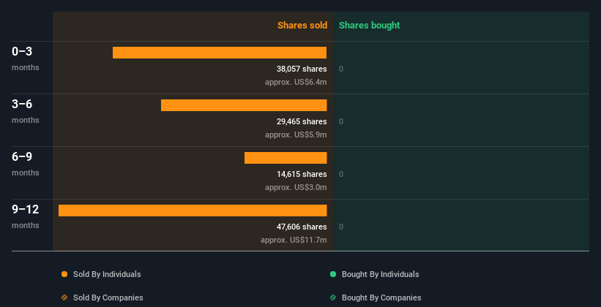Click the 0–3 months row label
The width and height of the screenshot is (601, 307).
pos(22,52)
